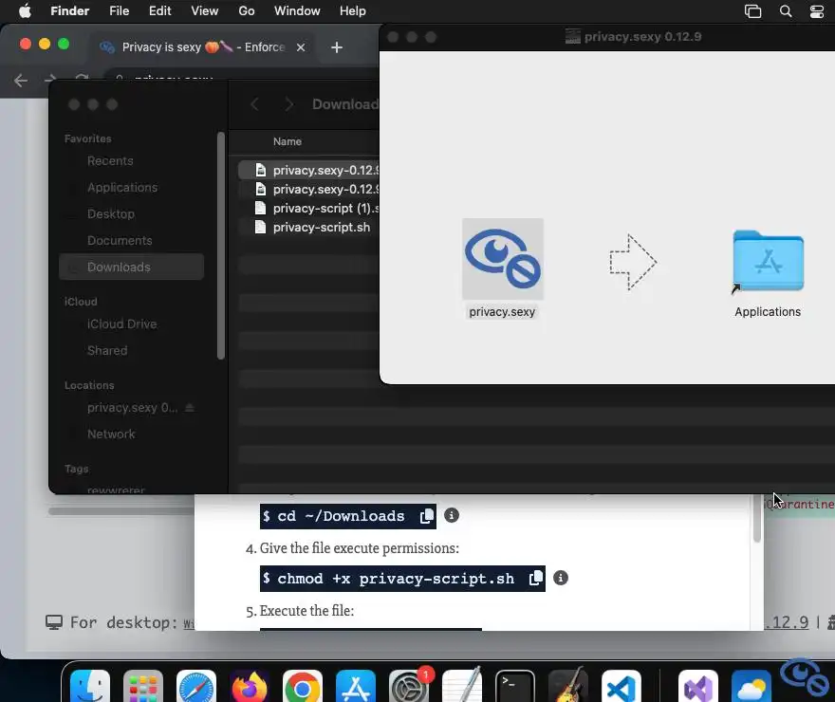Open the Finder menu
Image resolution: width=835 pixels, height=702 pixels.
point(70,10)
